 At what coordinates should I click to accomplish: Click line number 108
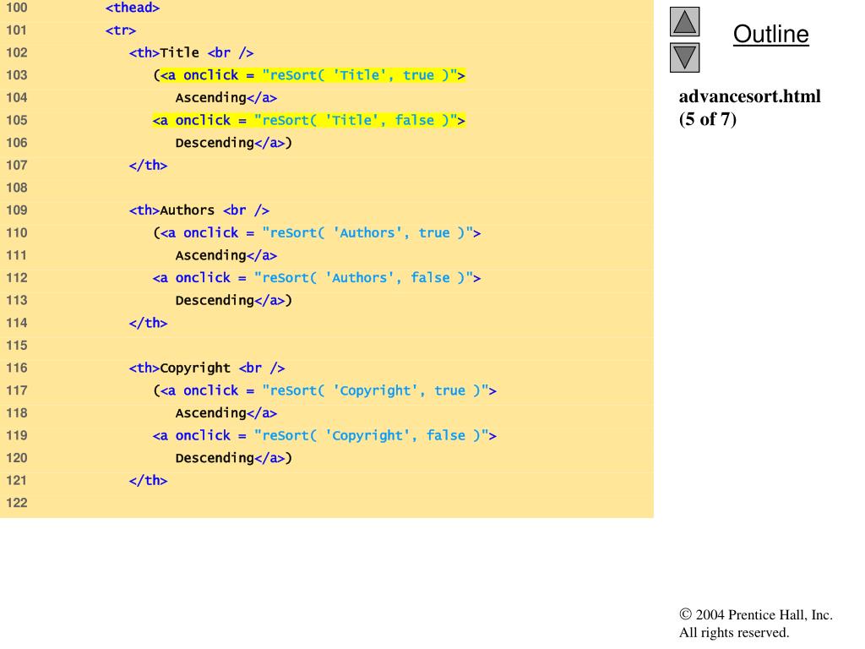click(x=17, y=188)
